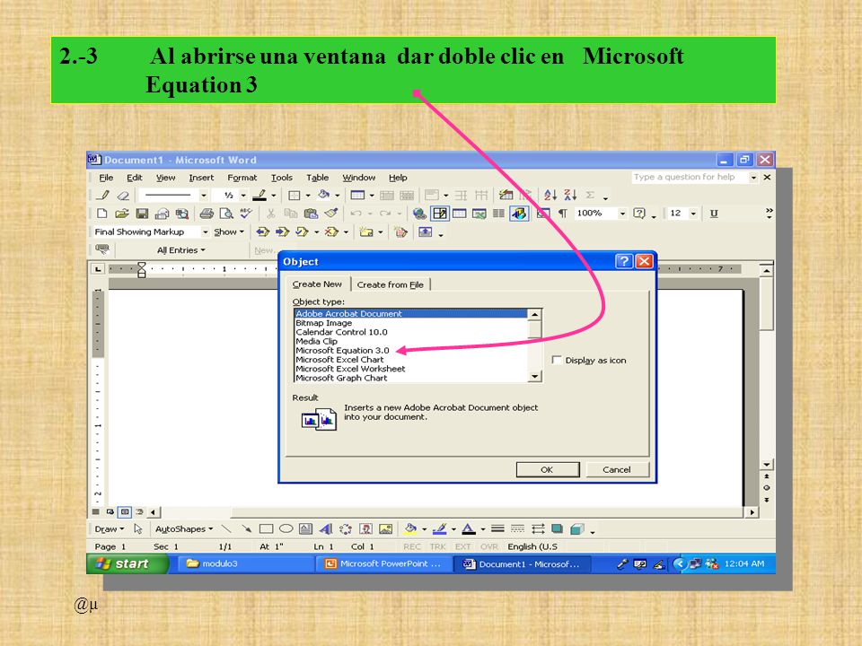Open the line style dropdown
This screenshot has height=646, width=862.
(204, 195)
